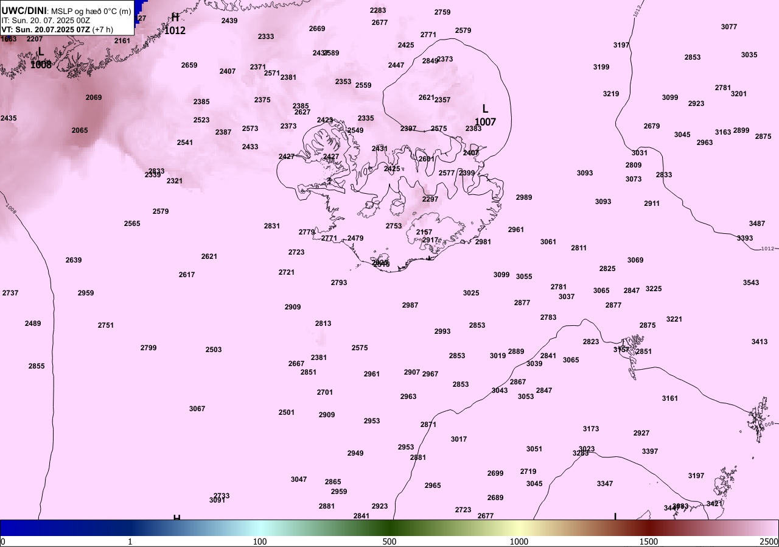The image size is (779, 547).
Task: Click the height value 2565
Action: click(132, 224)
